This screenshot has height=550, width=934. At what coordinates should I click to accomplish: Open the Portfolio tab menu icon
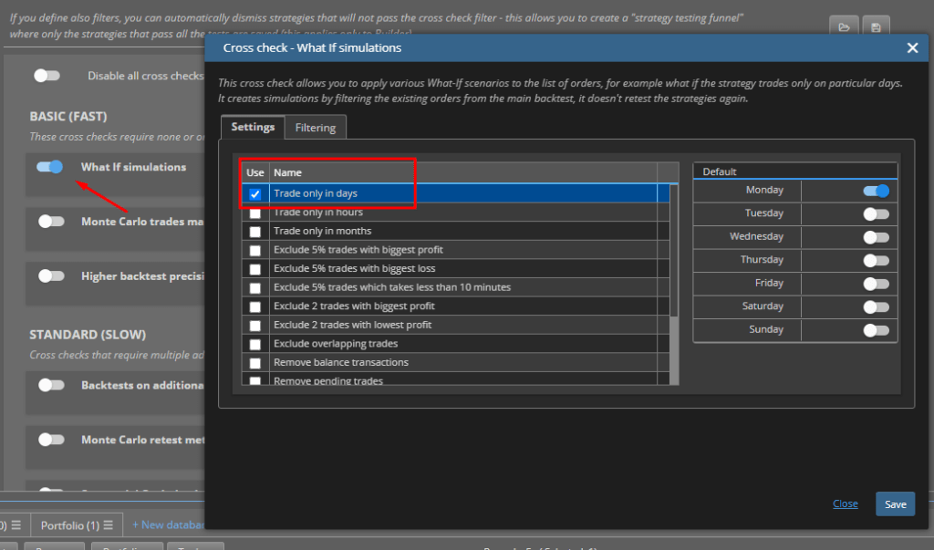[x=108, y=525]
